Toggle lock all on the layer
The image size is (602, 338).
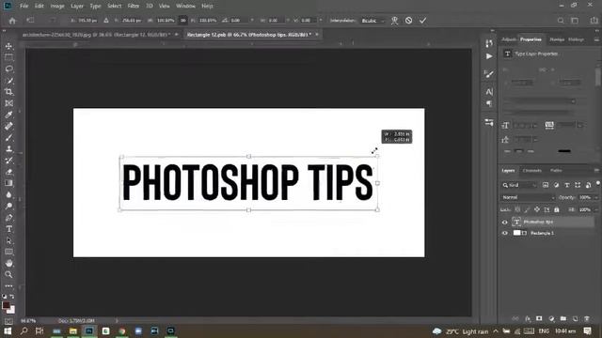(557, 209)
